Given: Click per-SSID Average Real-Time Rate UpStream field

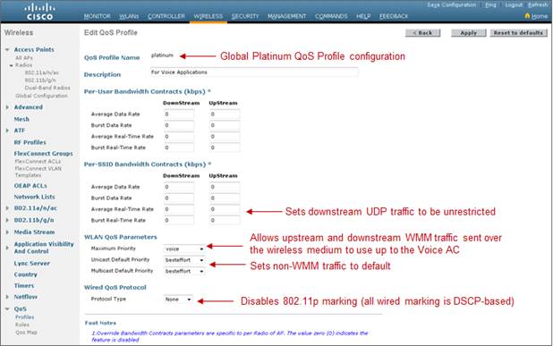Looking at the screenshot, I should 225,209.
